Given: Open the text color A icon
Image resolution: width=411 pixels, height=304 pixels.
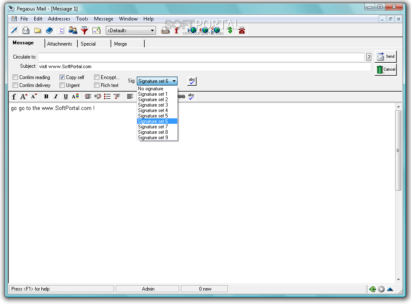Looking at the screenshot, I should click(75, 97).
